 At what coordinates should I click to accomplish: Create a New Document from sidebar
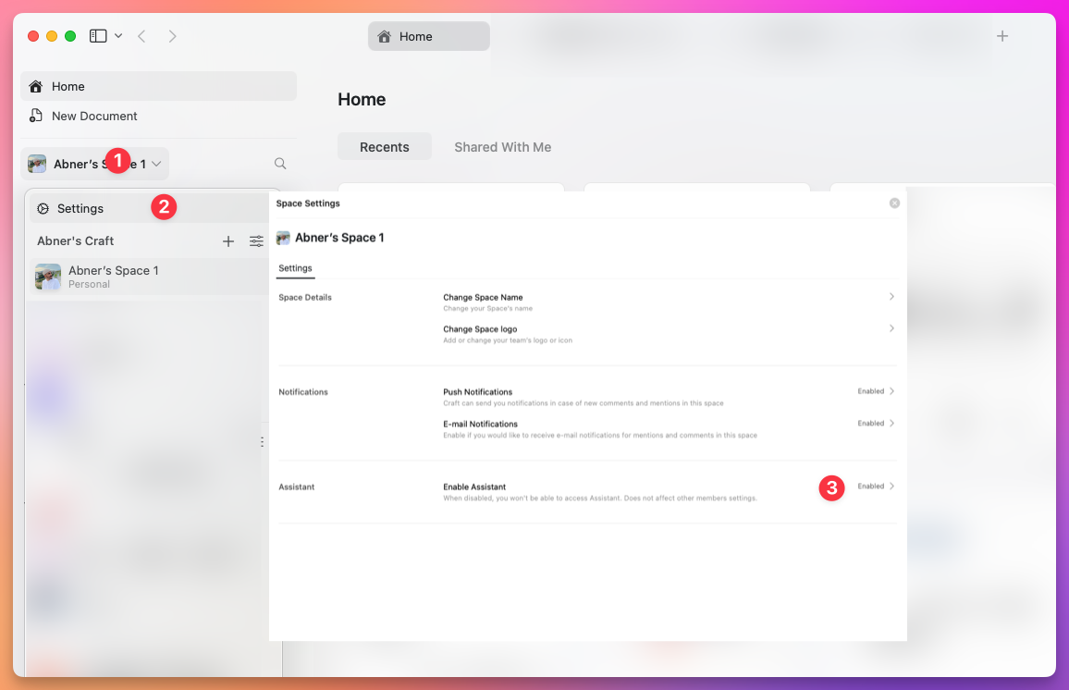[x=159, y=116]
